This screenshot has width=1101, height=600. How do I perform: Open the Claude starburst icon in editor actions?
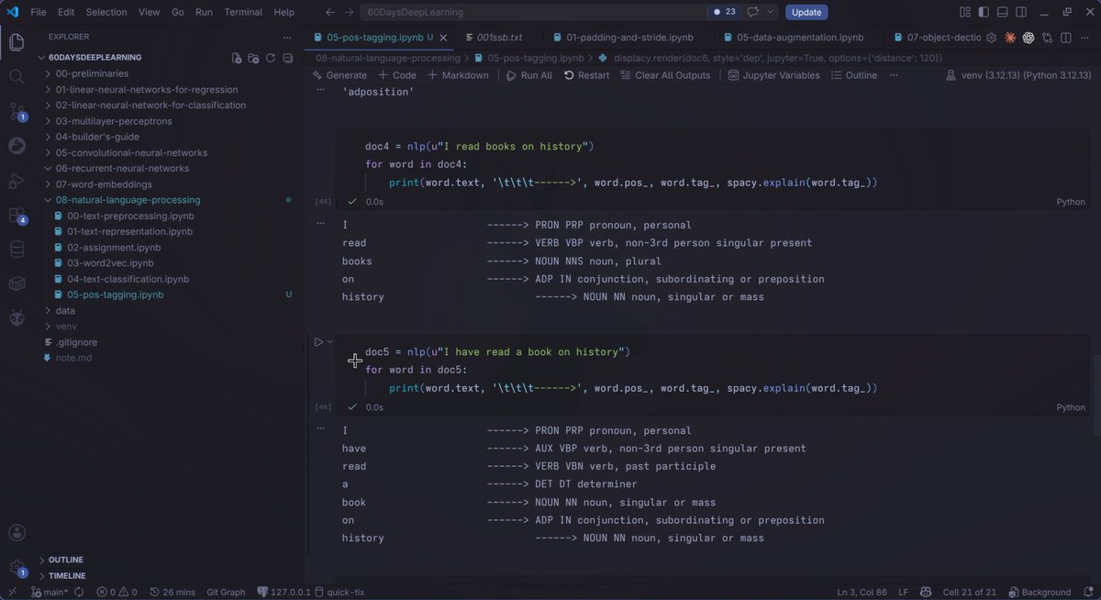click(1010, 38)
